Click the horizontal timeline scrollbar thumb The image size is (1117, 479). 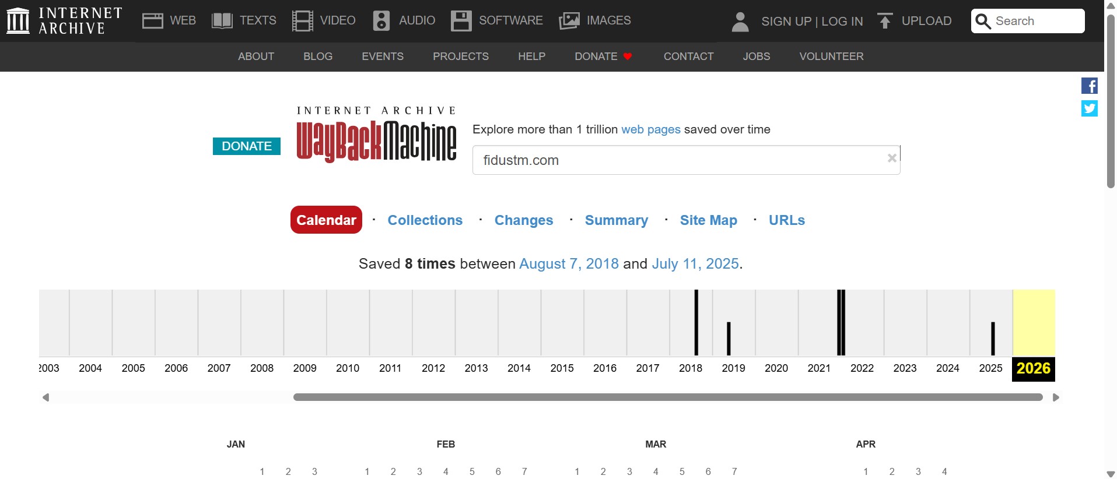[x=668, y=397]
